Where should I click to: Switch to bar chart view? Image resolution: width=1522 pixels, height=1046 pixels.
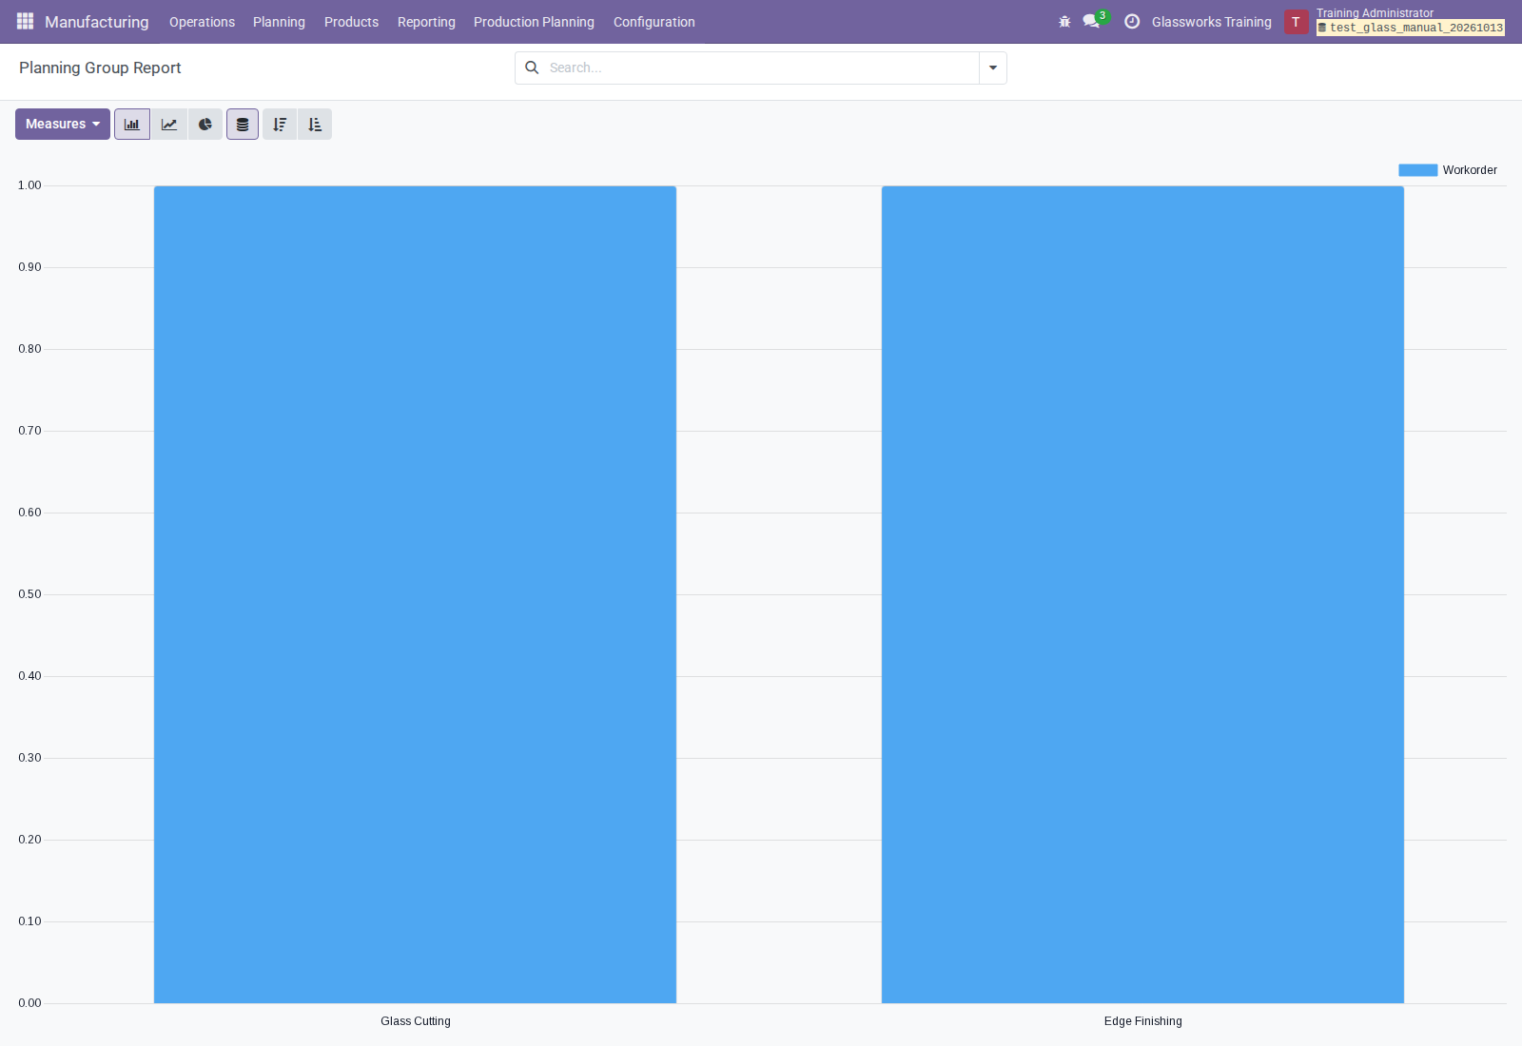pos(132,125)
